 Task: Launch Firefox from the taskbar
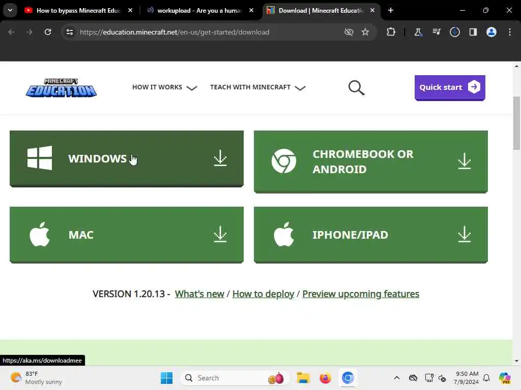[325, 378]
